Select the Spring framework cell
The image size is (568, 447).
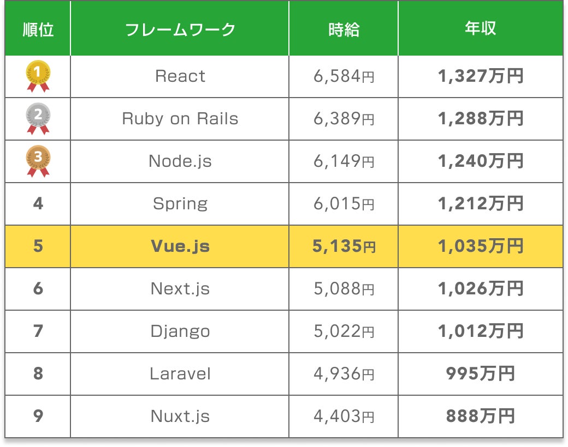click(x=180, y=203)
